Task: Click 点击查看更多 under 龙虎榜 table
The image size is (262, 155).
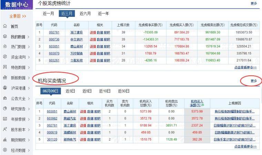Action: (x=245, y=67)
